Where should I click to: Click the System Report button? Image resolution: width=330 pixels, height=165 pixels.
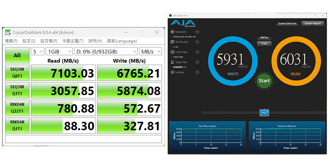click(313, 23)
